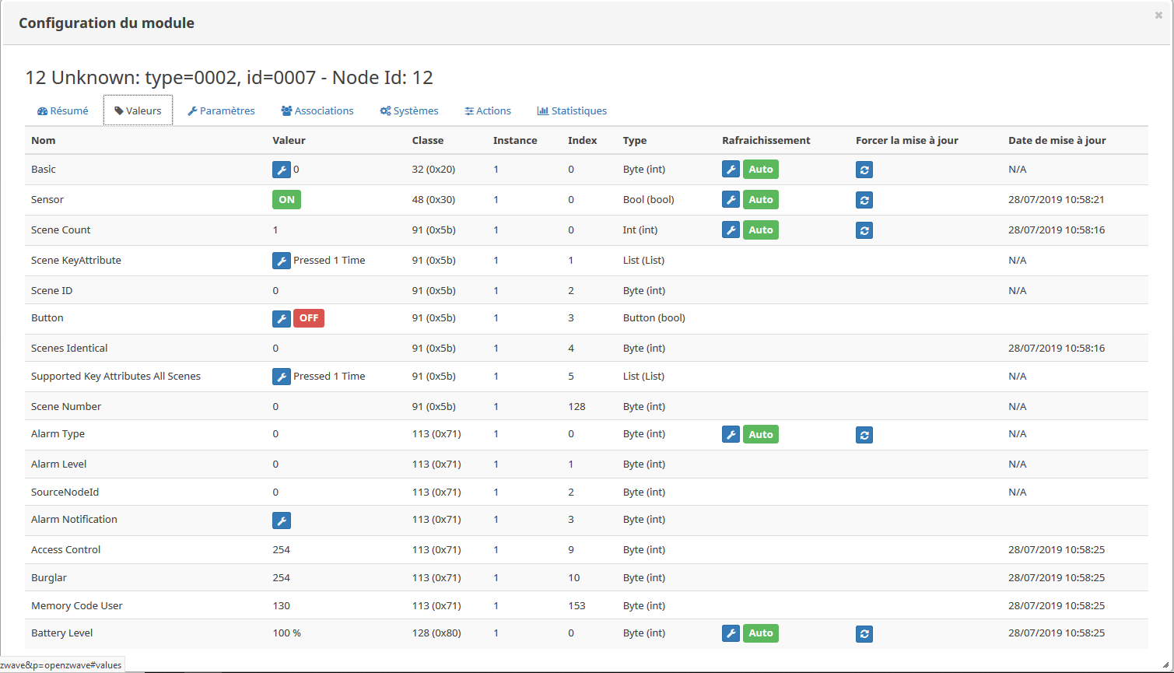This screenshot has width=1174, height=673.
Task: Click the Valeur column header
Action: pyautogui.click(x=289, y=141)
